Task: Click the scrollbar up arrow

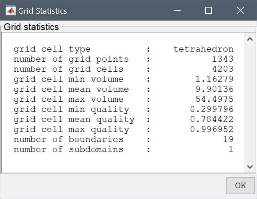Action: click(x=250, y=39)
